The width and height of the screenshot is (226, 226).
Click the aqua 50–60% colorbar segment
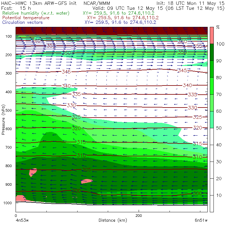click(x=212, y=120)
